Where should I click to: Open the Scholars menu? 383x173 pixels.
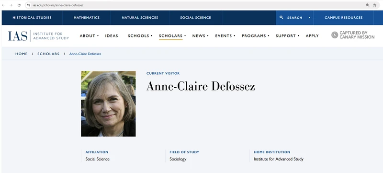click(170, 35)
